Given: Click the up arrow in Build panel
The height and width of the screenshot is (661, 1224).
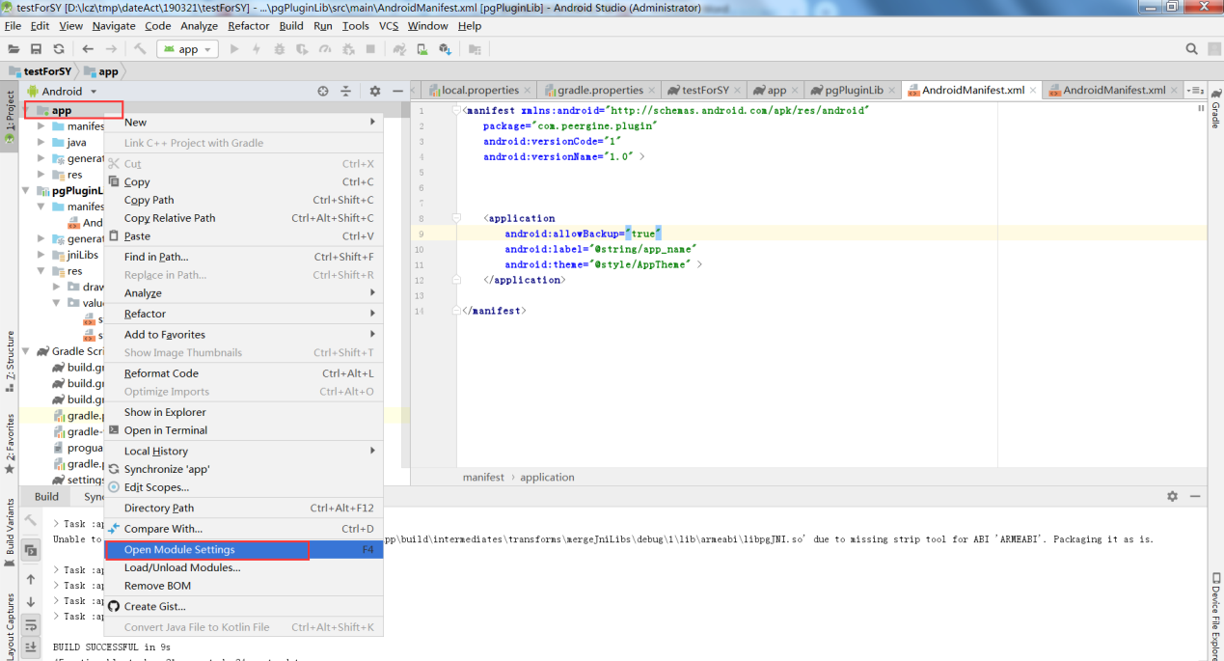Looking at the screenshot, I should [31, 580].
